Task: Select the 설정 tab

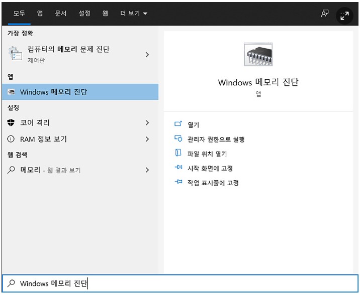Action: click(x=84, y=13)
